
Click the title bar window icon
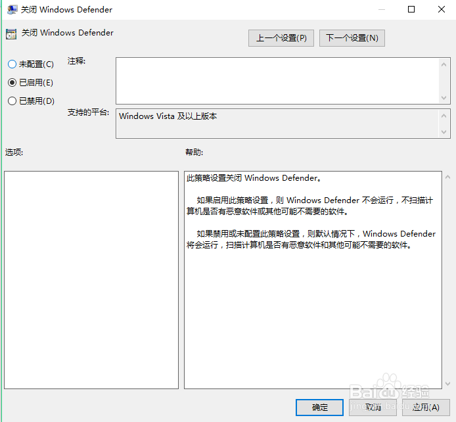coord(12,10)
